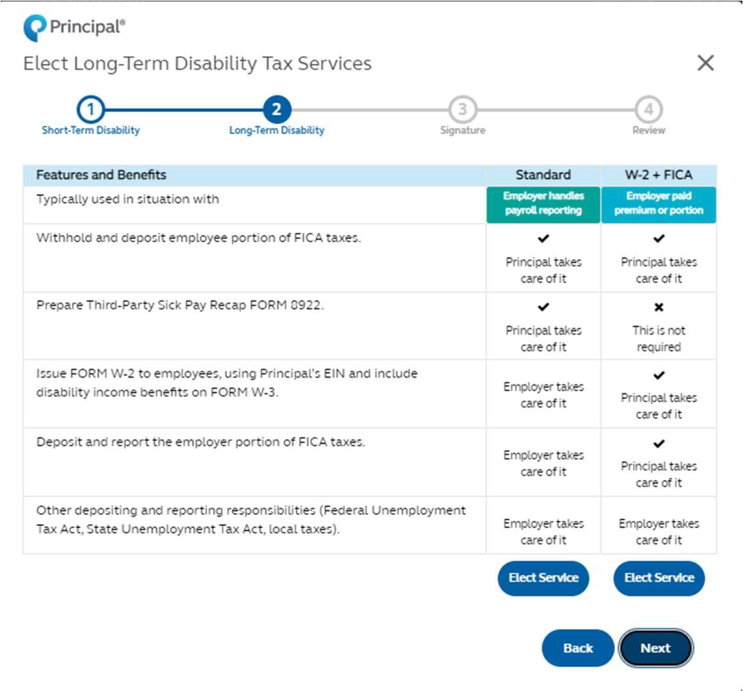The image size is (743, 691).
Task: Click the Next button
Action: (655, 648)
